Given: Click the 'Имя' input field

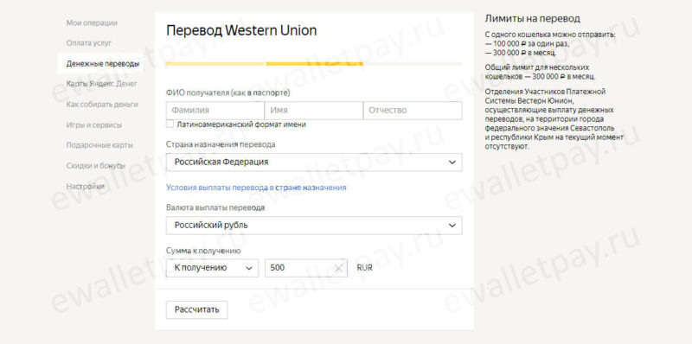Looking at the screenshot, I should click(314, 111).
